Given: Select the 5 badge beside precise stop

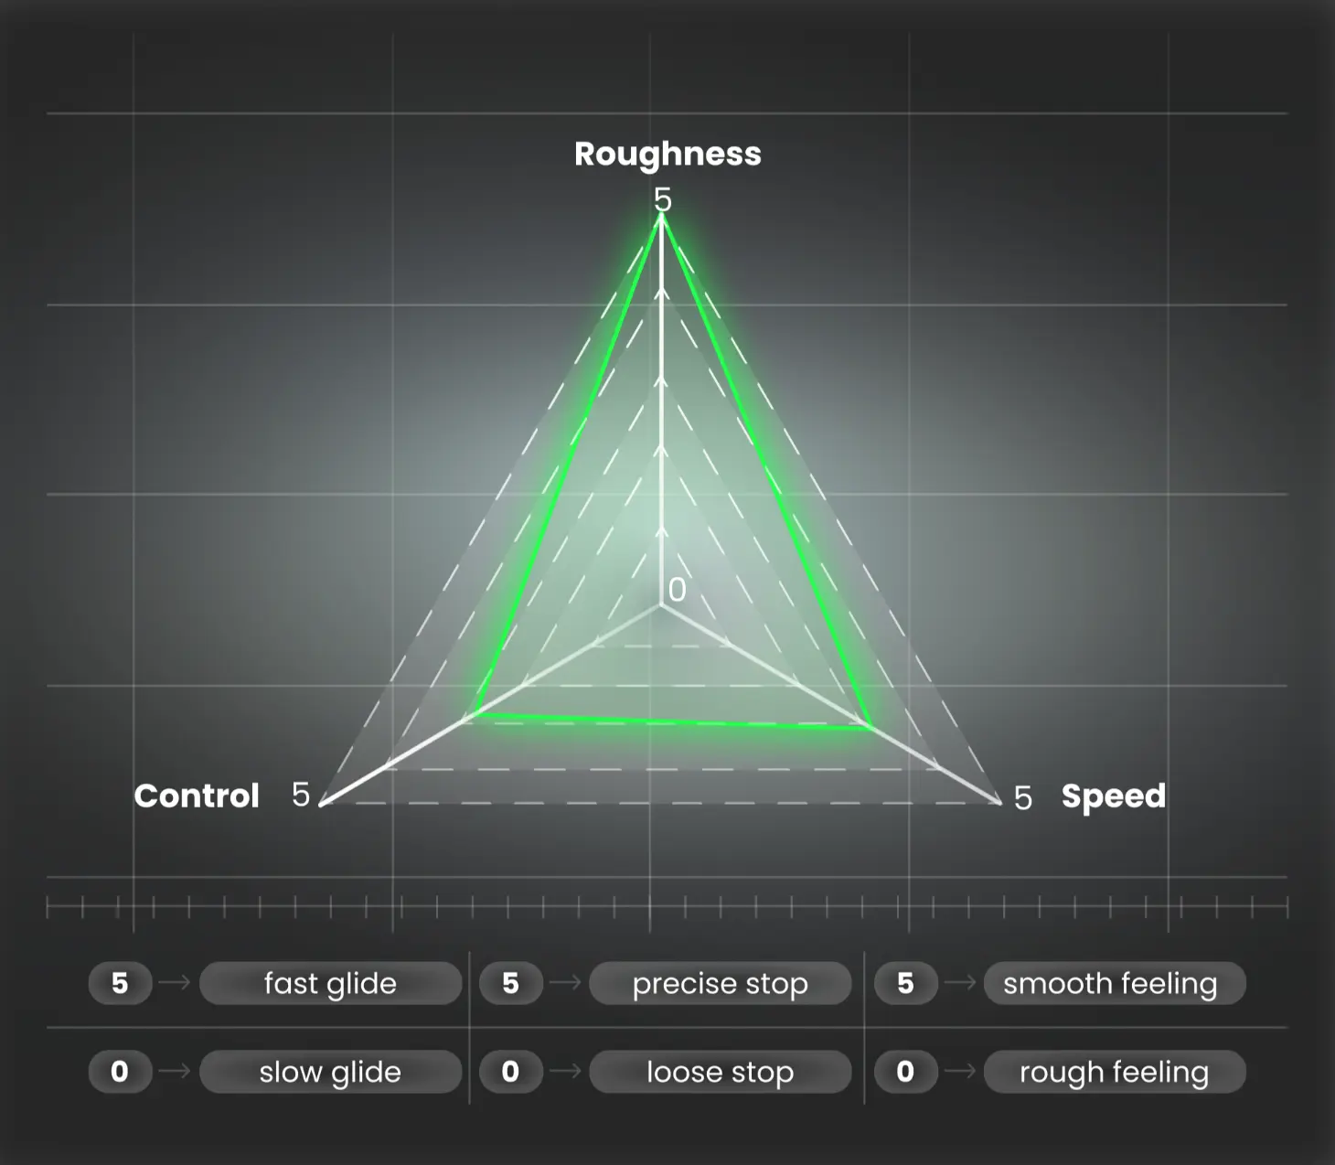Looking at the screenshot, I should (510, 983).
